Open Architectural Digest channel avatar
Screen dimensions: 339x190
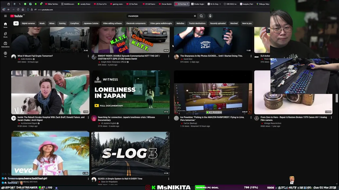[x=14, y=118]
